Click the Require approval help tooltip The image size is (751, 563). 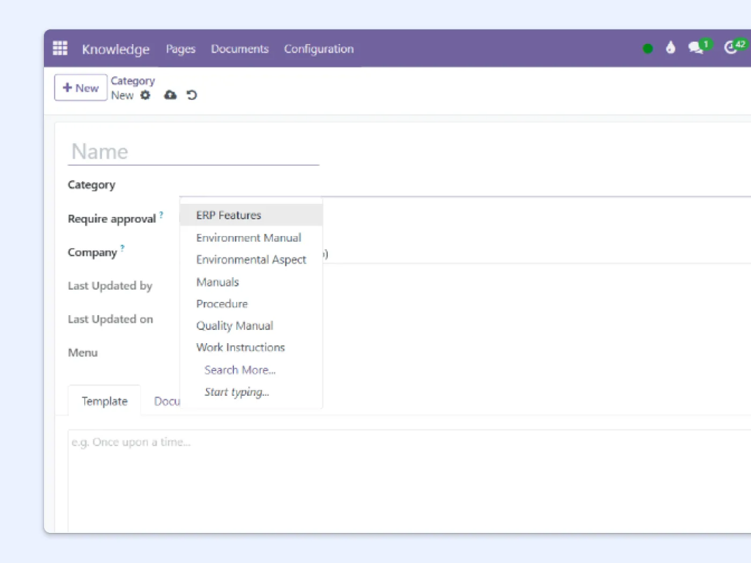pos(161,215)
